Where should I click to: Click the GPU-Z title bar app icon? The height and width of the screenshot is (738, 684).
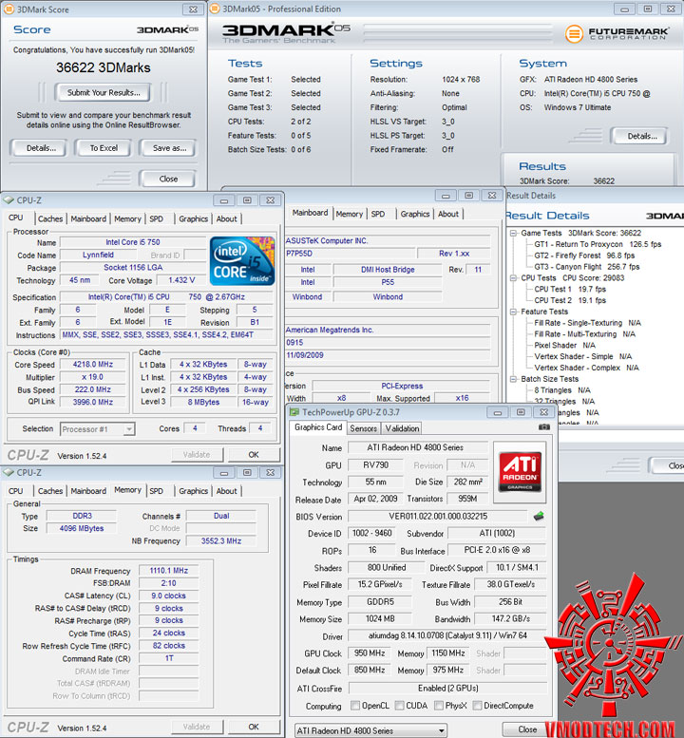294,412
